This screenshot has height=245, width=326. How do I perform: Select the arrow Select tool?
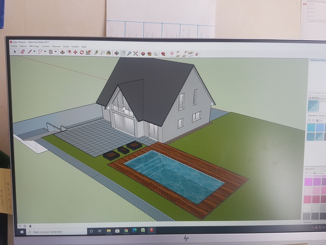click(x=15, y=52)
